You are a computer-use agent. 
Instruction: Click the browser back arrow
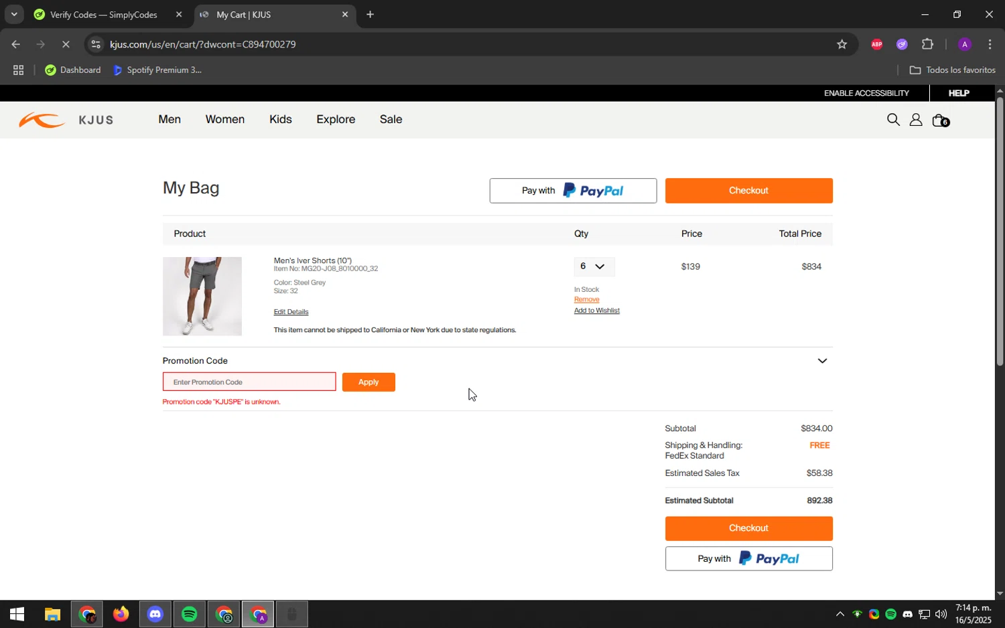(15, 44)
